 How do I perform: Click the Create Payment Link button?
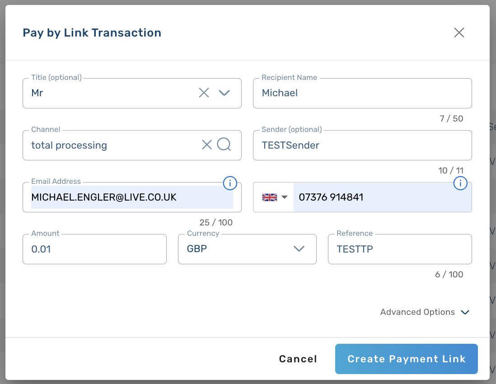[x=406, y=359]
